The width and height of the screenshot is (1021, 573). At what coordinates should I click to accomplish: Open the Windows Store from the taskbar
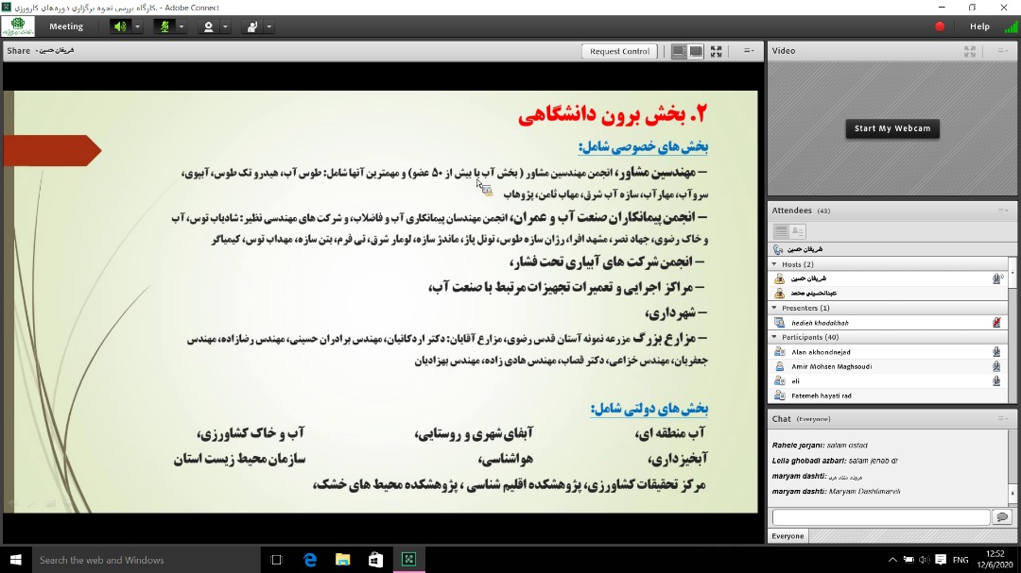pyautogui.click(x=375, y=560)
